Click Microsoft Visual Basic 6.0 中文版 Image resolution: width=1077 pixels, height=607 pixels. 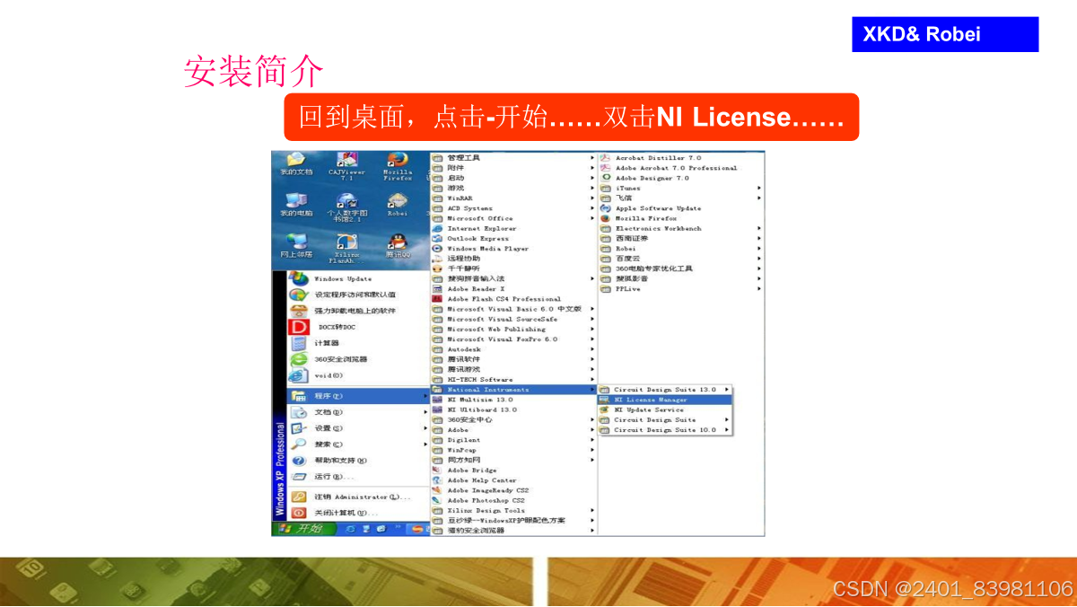[514, 309]
